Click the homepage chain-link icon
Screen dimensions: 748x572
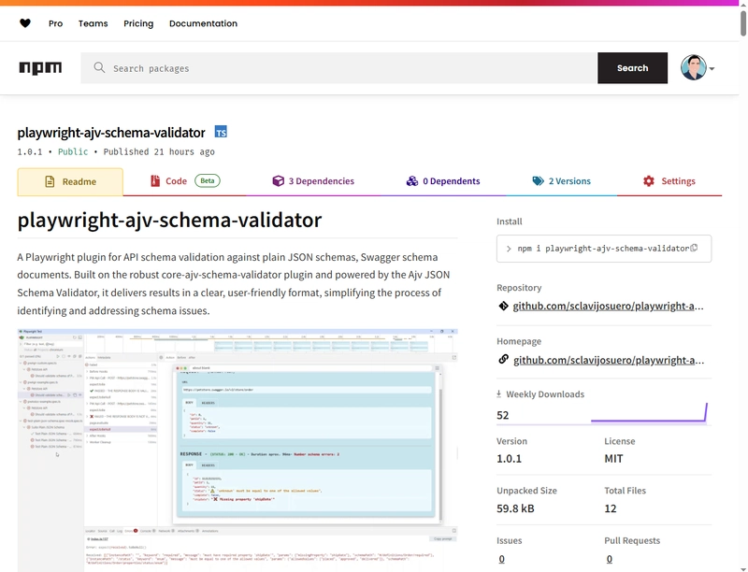point(503,359)
